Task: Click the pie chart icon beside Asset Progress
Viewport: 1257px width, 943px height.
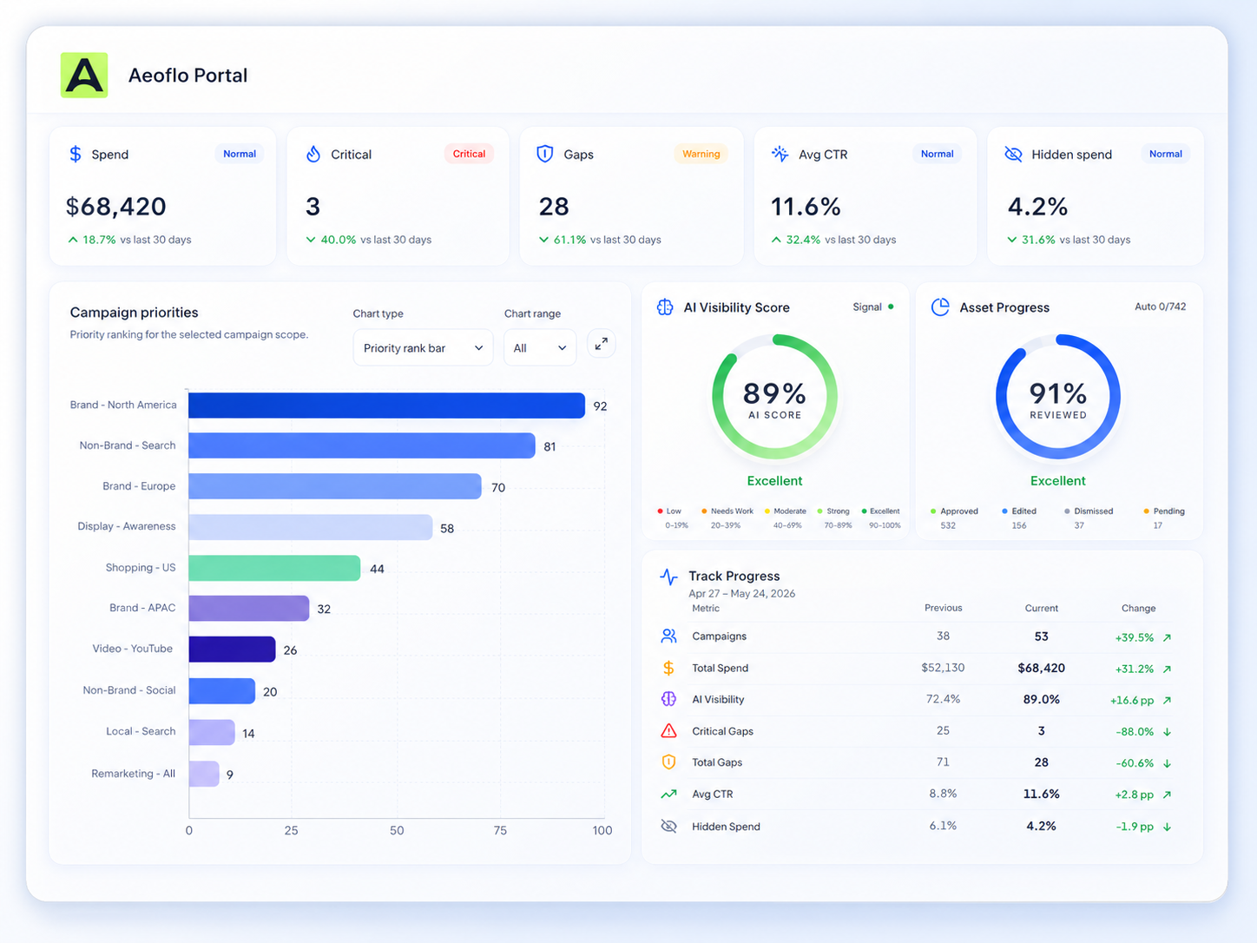Action: [940, 307]
